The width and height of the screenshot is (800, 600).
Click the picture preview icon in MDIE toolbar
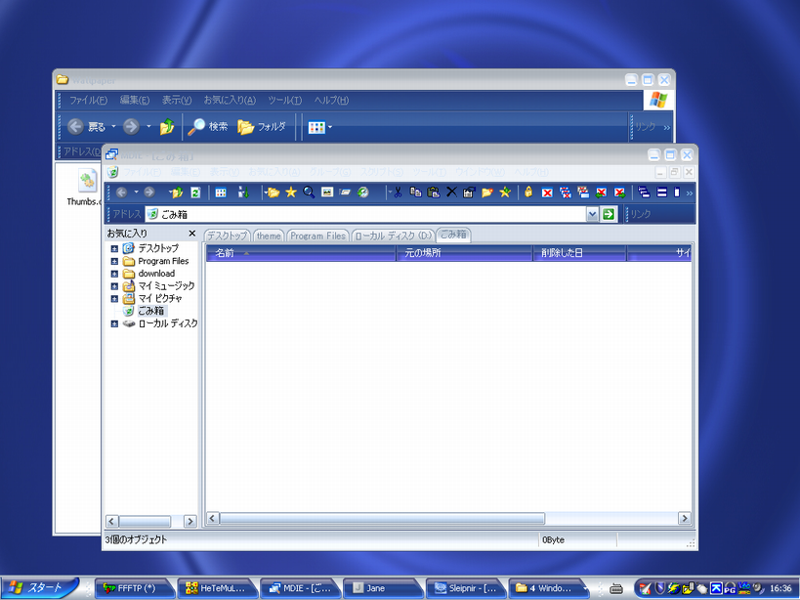(x=327, y=193)
